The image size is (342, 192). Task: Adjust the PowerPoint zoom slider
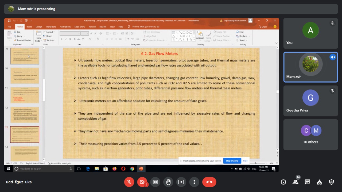(x=255, y=163)
